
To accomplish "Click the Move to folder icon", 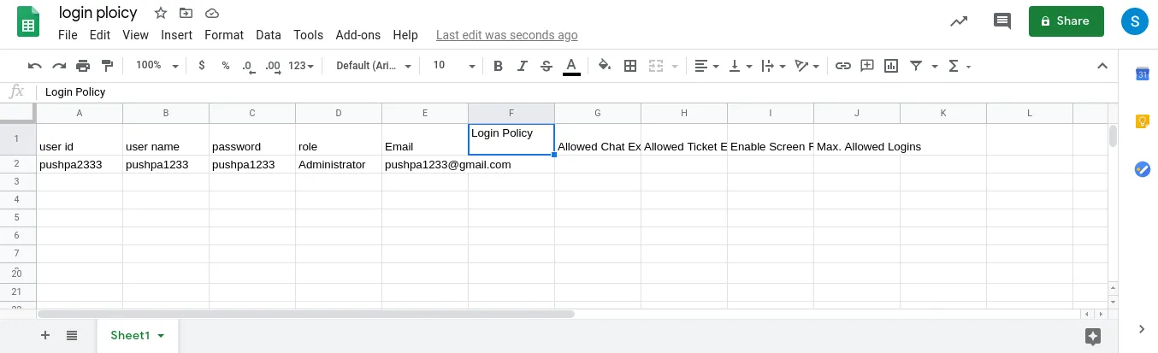I will point(186,13).
